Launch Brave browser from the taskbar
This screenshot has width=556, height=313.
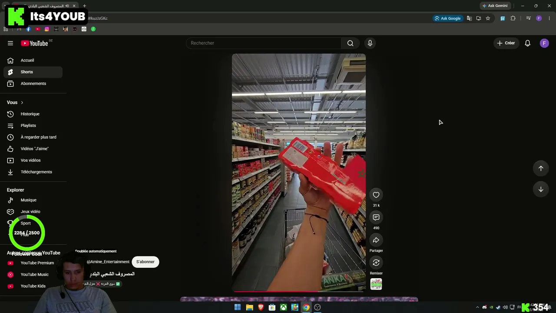[261, 307]
